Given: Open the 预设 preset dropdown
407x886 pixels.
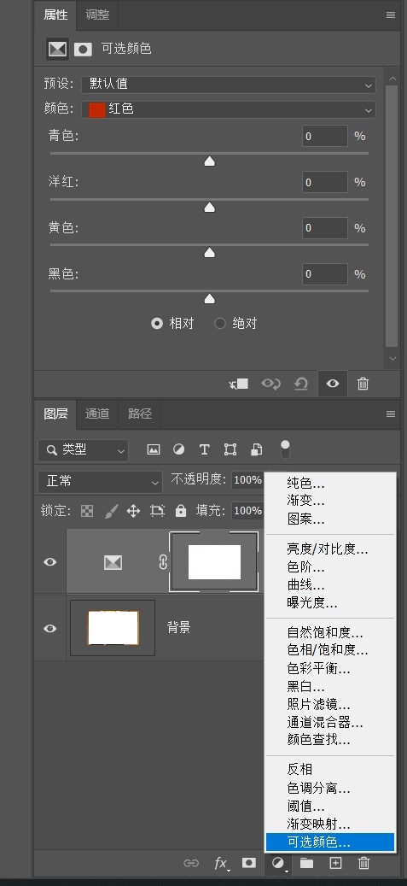Looking at the screenshot, I should (x=229, y=85).
